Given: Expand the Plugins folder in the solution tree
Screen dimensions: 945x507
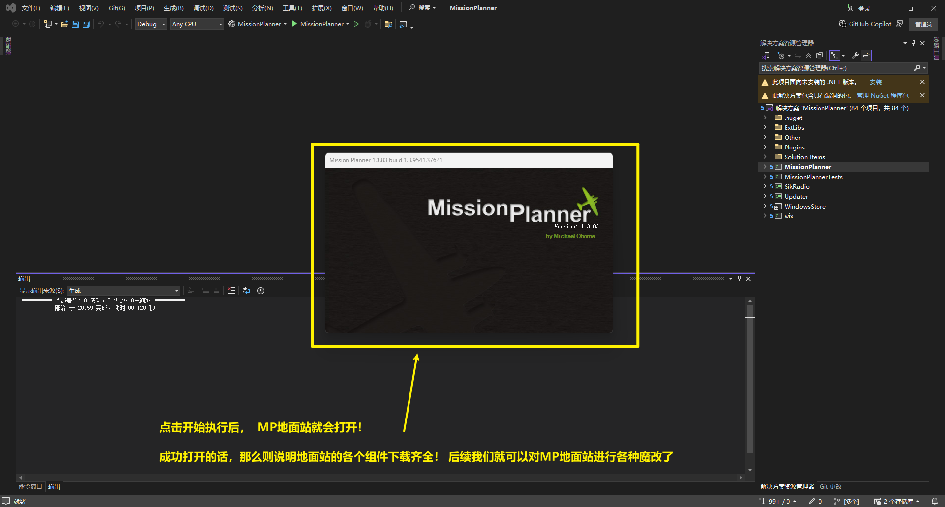Looking at the screenshot, I should tap(765, 147).
